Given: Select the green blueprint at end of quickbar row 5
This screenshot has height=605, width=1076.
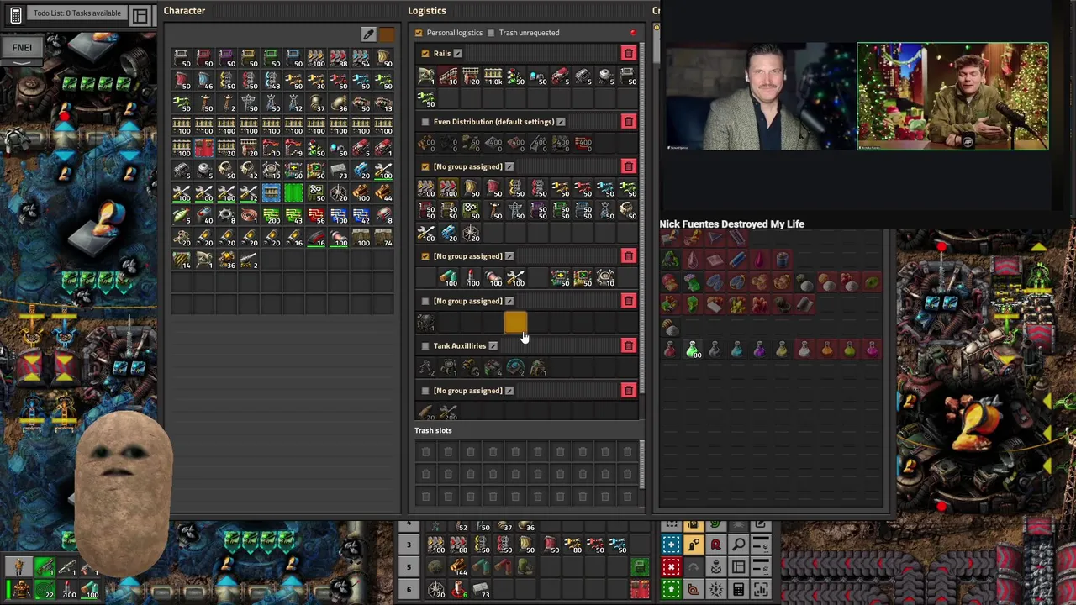Looking at the screenshot, I should (x=640, y=567).
